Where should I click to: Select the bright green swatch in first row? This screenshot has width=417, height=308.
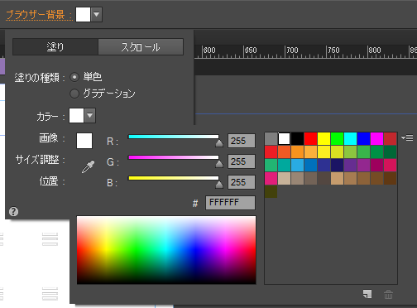[337, 138]
